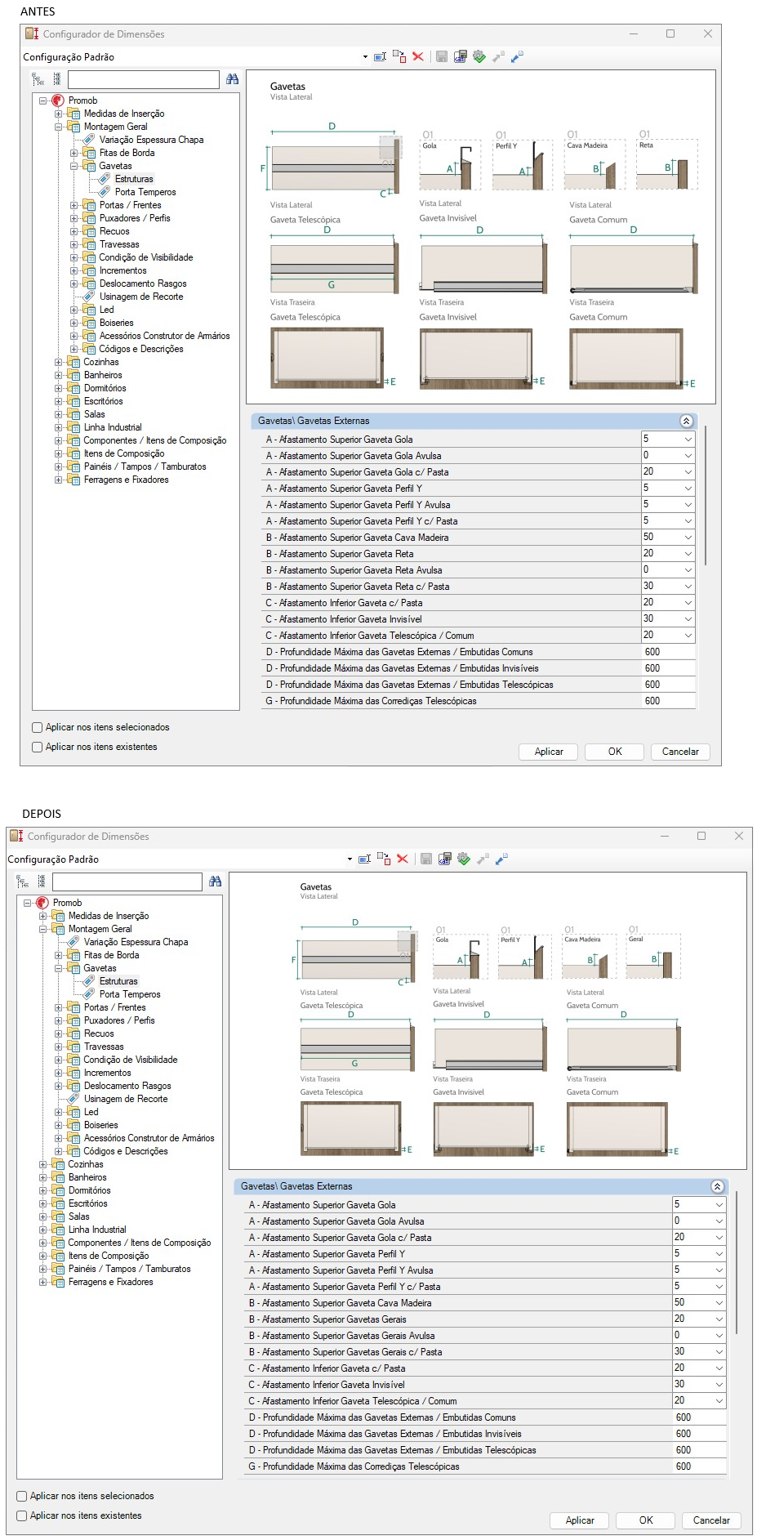Click green gear icon in ANTES window toolbar
The image size is (757, 1540).
click(479, 56)
